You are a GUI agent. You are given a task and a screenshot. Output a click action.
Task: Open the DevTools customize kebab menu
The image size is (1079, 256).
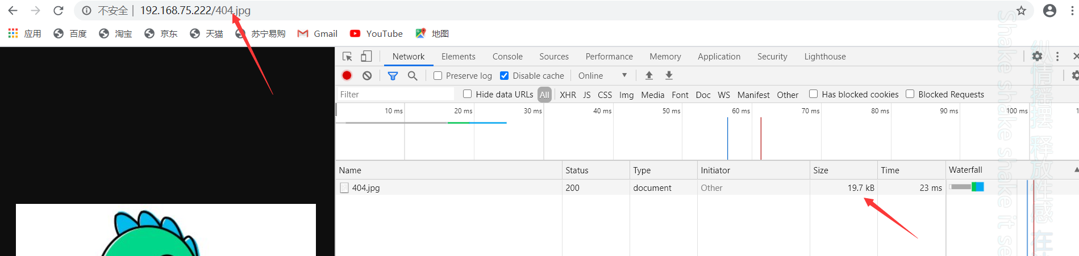1057,56
